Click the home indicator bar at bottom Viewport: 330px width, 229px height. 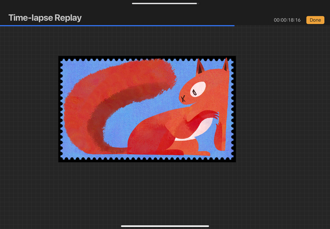(x=165, y=226)
